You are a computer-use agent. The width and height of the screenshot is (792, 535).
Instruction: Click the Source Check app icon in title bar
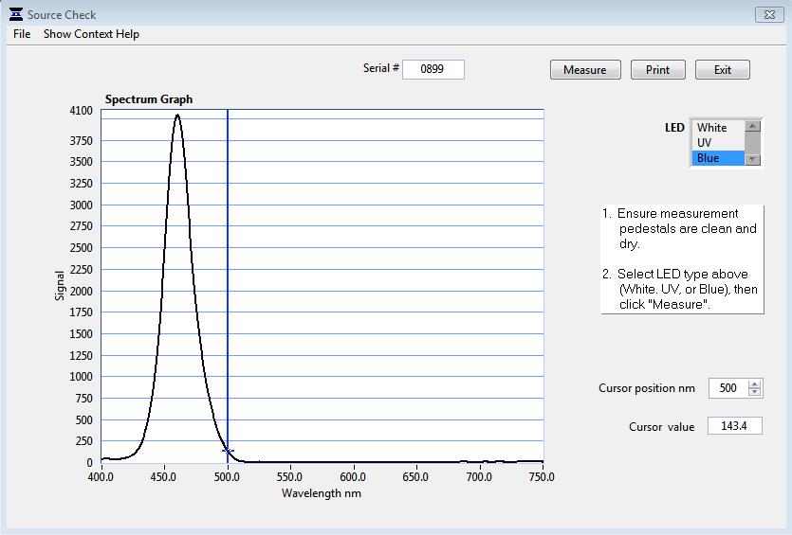[15, 14]
